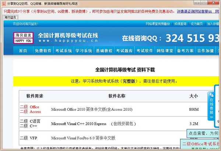Image resolution: width=221 pixels, height=151 pixels.
Task: Click Microsoft Visual C++ 2010 Express entry
Action: (94, 124)
